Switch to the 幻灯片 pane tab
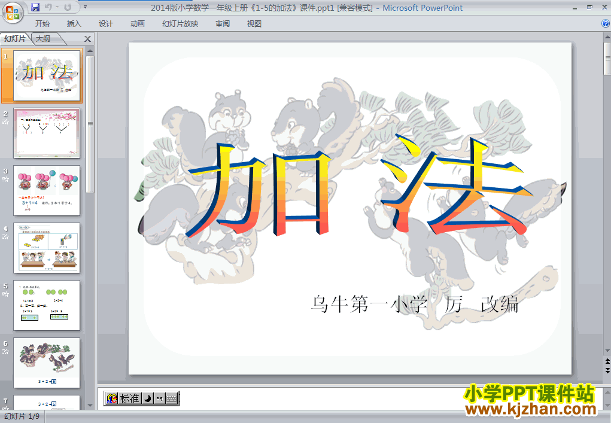Viewport: 611px width, 423px height. tap(15, 38)
